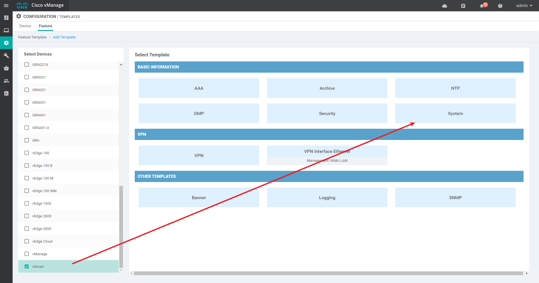Select the Administration briefcase icon
This screenshot has width=539, height=283.
coord(6,68)
